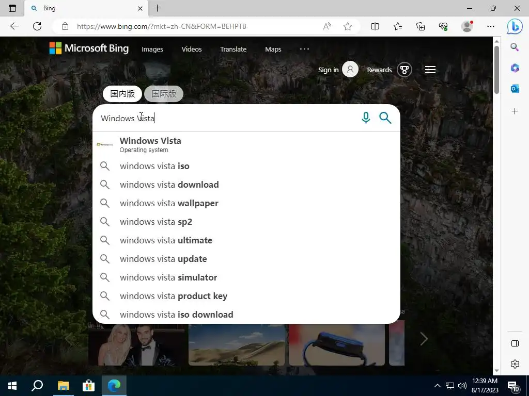Choose suggestion windows vista ultimate
This screenshot has width=529, height=396.
(246, 240)
